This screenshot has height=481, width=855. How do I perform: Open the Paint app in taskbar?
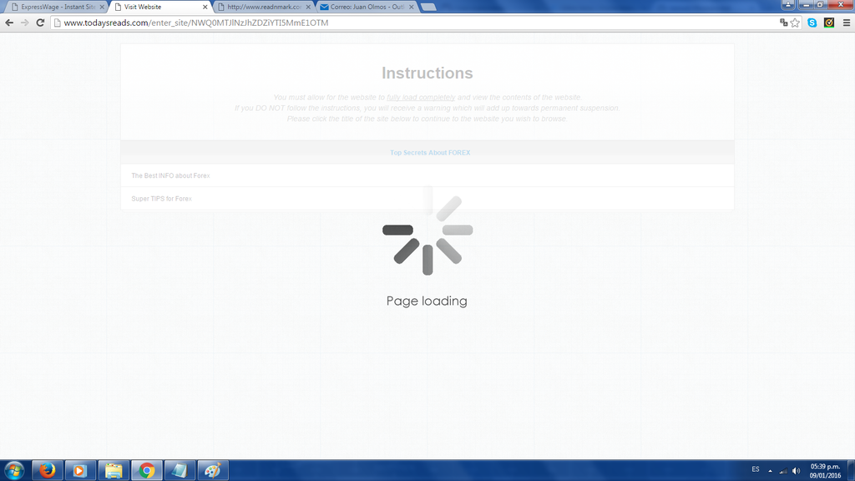[213, 470]
